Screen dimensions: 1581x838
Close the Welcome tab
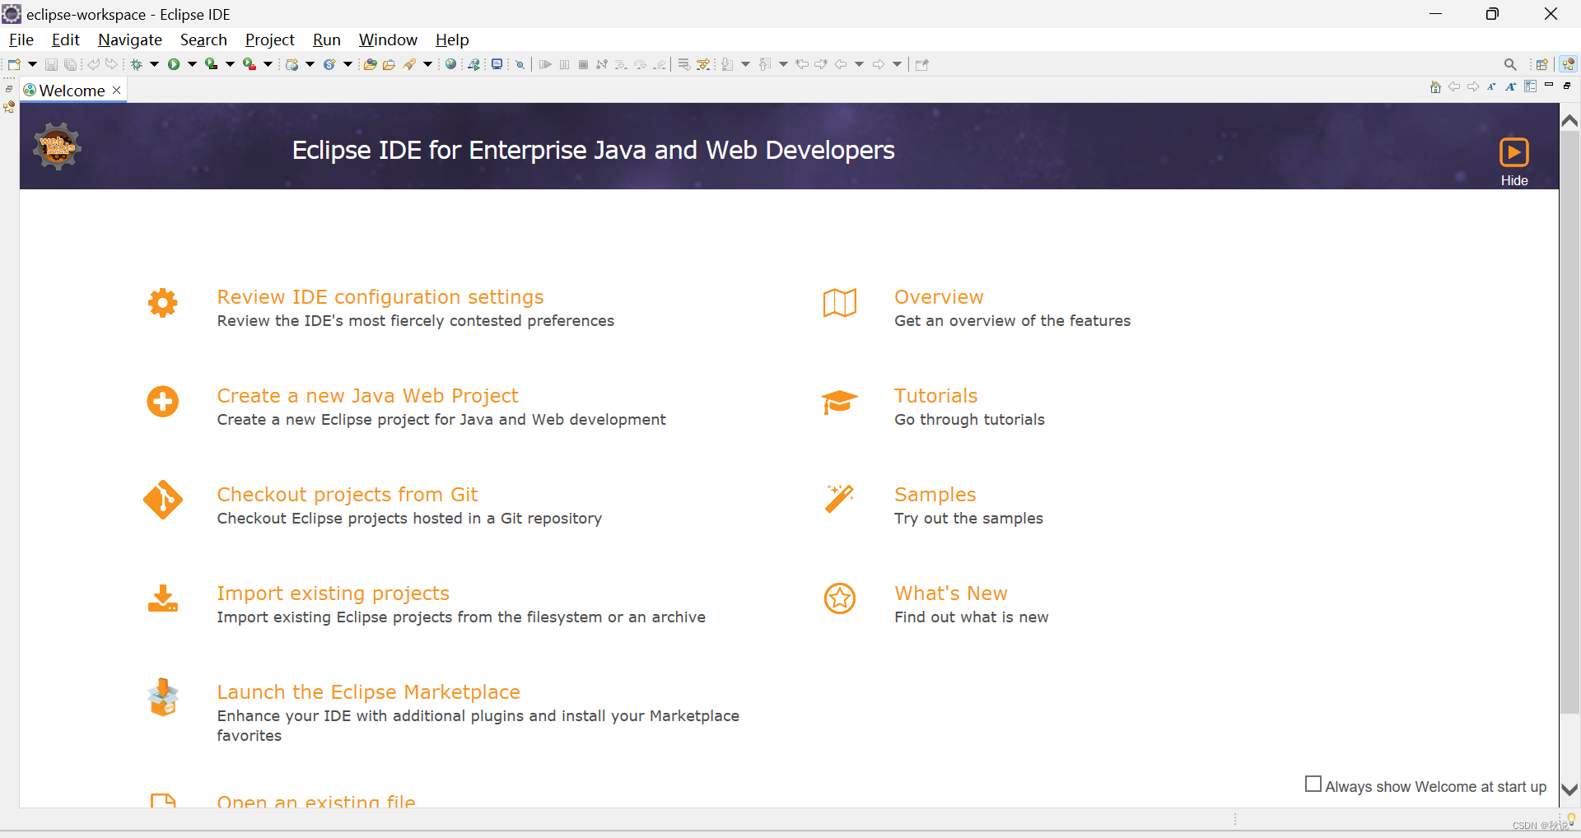click(x=117, y=91)
